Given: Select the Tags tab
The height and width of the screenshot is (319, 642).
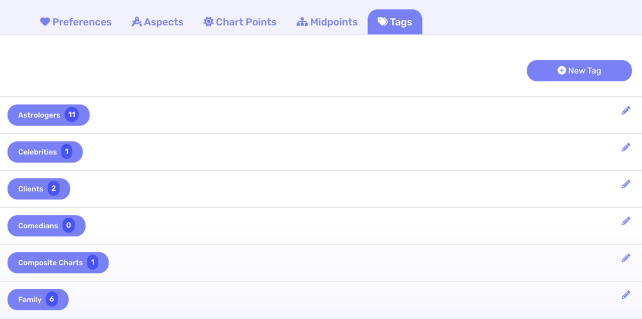Looking at the screenshot, I should [395, 22].
